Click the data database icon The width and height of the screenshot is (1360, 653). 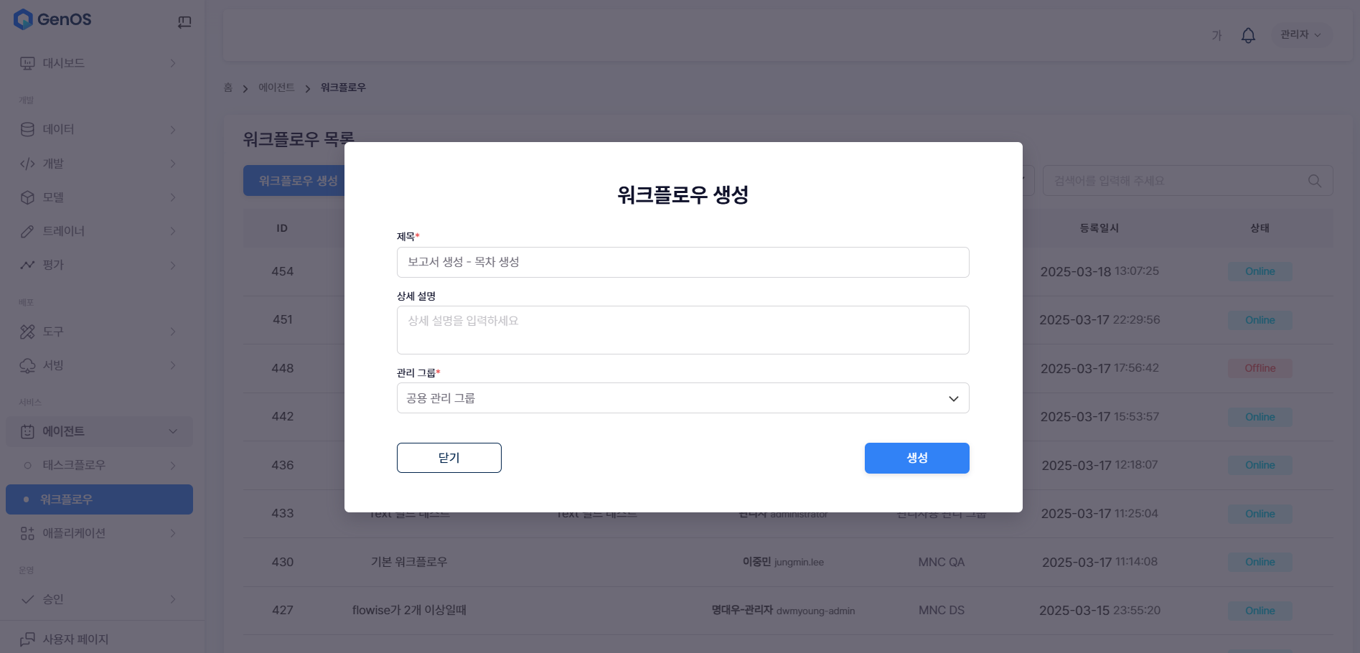pos(27,130)
